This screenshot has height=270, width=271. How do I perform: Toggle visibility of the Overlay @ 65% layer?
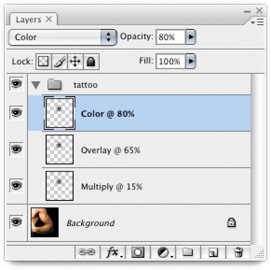16,149
